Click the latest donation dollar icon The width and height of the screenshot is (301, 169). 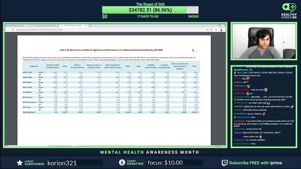pyautogui.click(x=122, y=162)
